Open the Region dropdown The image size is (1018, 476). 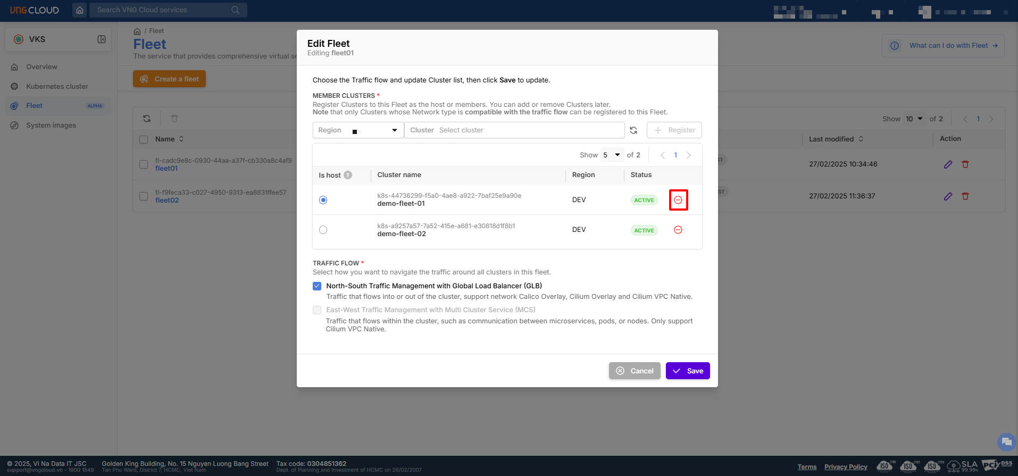pos(358,130)
